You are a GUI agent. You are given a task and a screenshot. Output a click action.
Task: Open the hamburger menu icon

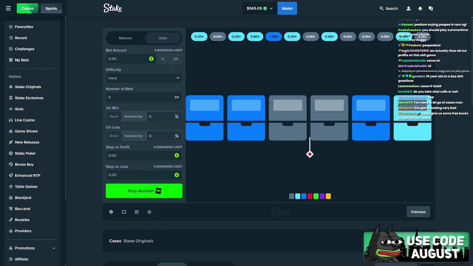[x=8, y=8]
